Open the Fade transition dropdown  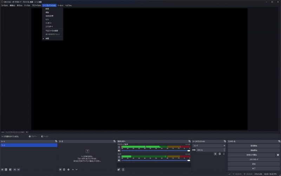pos(209,146)
